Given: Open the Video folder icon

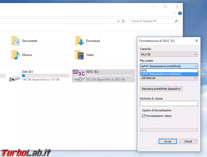Looking at the screenshot, I should pyautogui.click(x=79, y=55).
